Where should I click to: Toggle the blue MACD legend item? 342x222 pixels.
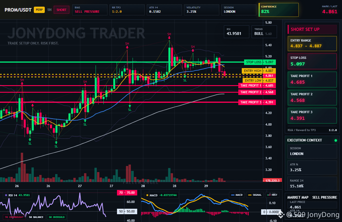click(237, 195)
